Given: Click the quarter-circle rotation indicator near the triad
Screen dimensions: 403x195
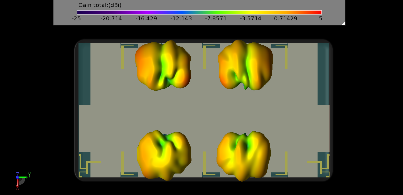Looking at the screenshot, I should tap(21, 181).
